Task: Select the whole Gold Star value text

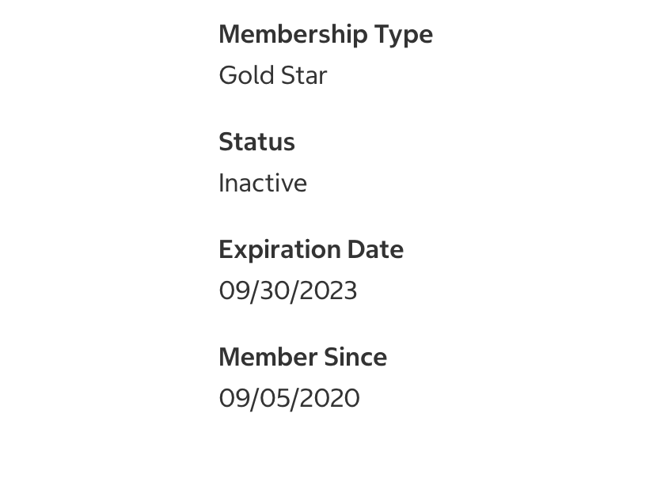Action: tap(273, 75)
